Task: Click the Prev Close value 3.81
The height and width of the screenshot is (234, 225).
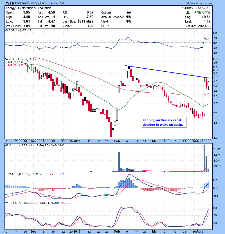Action: pos(26,26)
